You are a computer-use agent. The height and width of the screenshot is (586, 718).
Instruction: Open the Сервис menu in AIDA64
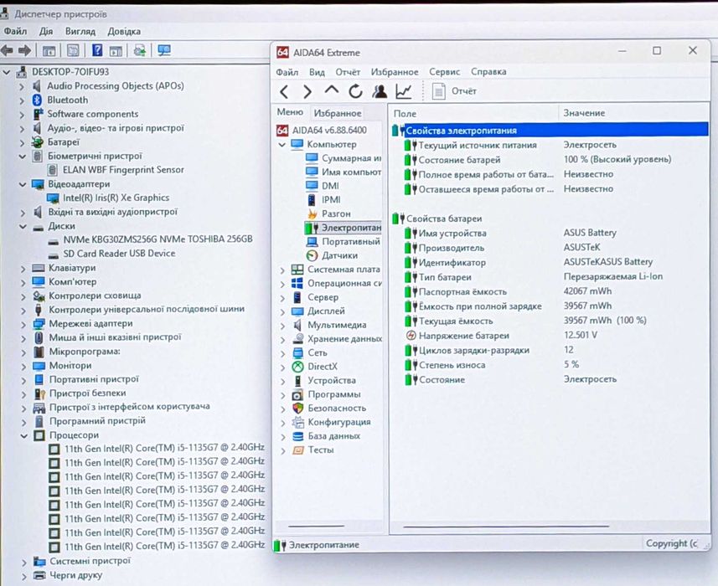click(x=444, y=72)
